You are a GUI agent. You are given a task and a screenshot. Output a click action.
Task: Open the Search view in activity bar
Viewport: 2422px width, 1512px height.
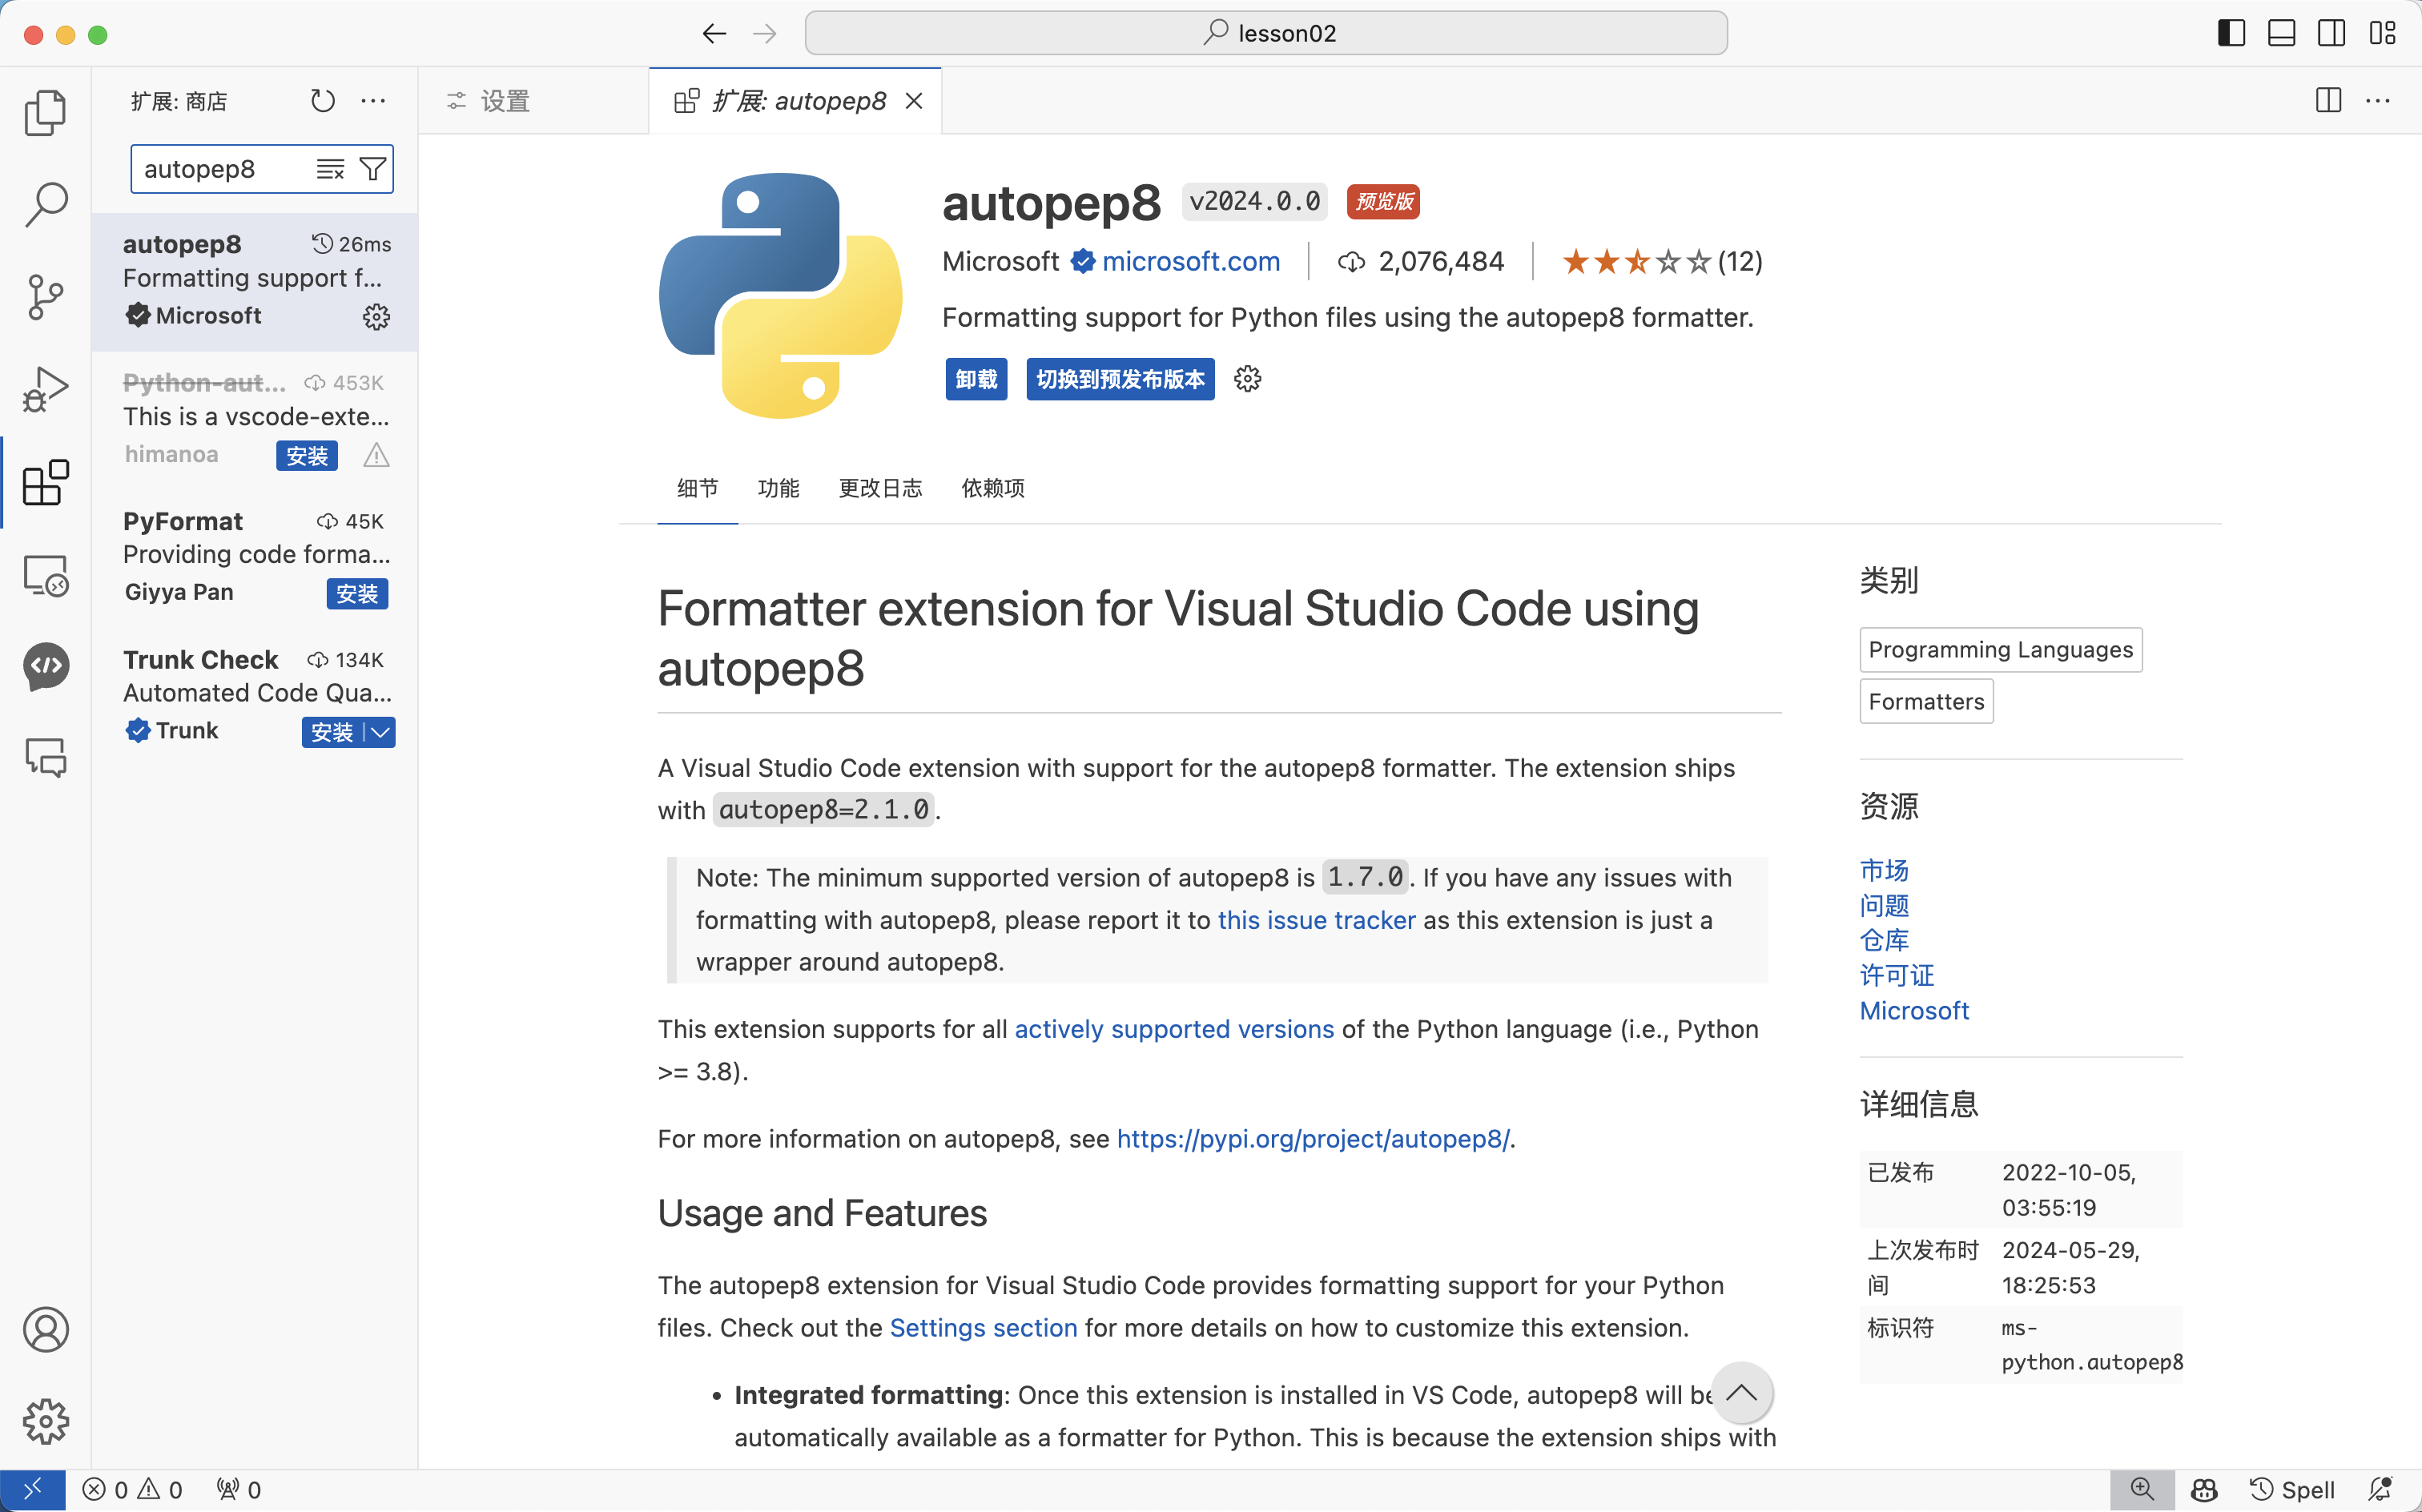[45, 205]
